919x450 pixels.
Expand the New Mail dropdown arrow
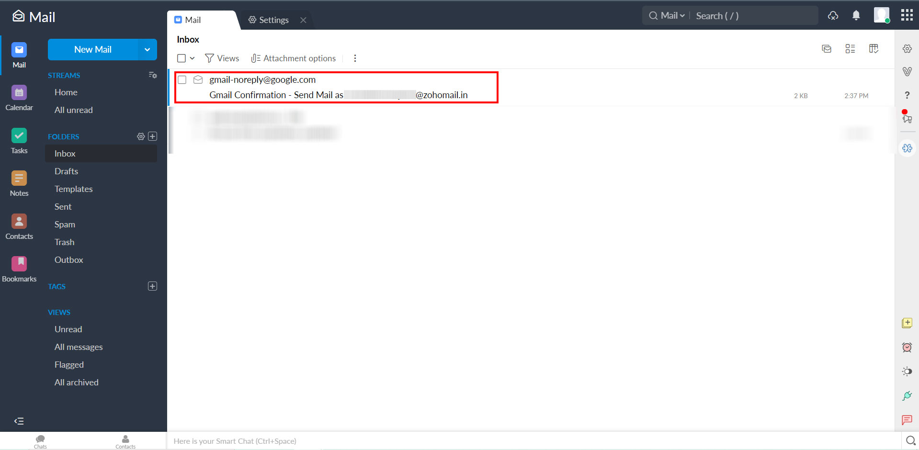click(147, 49)
